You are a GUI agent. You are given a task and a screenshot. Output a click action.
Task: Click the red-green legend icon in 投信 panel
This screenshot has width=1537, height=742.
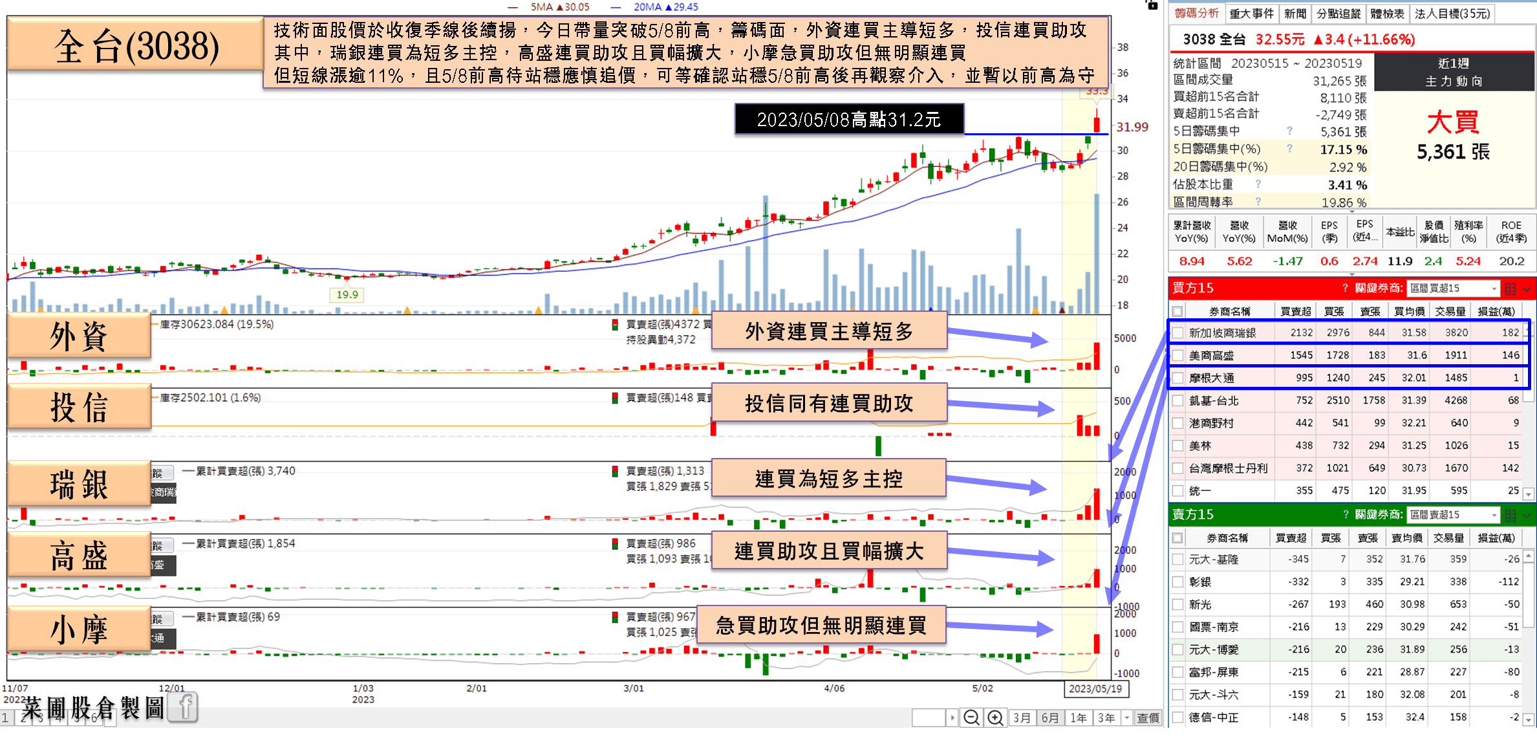(615, 398)
